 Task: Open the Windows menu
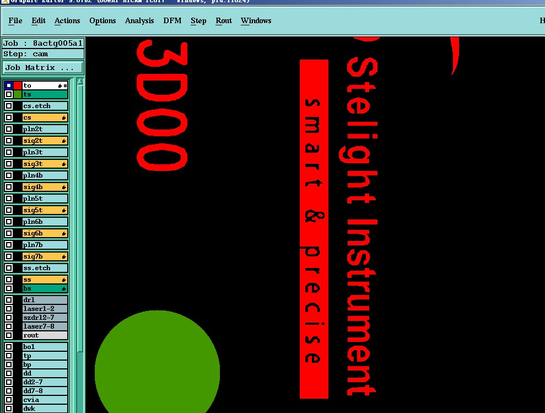[x=256, y=21]
